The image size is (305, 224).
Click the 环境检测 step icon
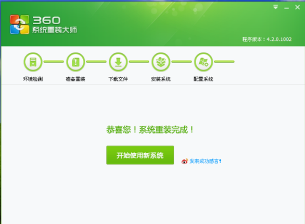tap(33, 62)
